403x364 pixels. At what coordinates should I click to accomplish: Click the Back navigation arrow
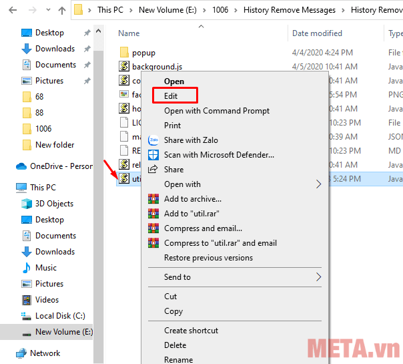tap(13, 10)
